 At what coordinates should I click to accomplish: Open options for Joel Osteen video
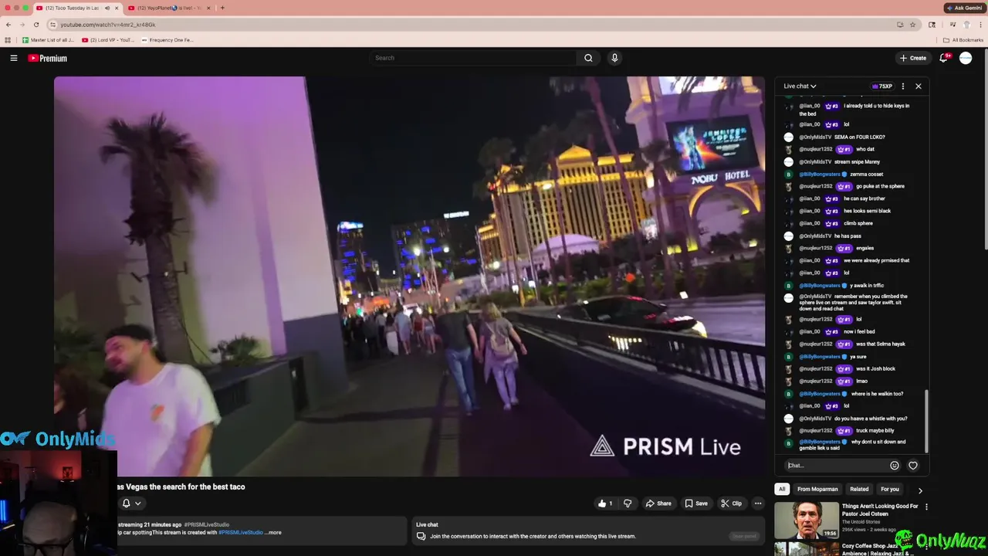pos(926,507)
